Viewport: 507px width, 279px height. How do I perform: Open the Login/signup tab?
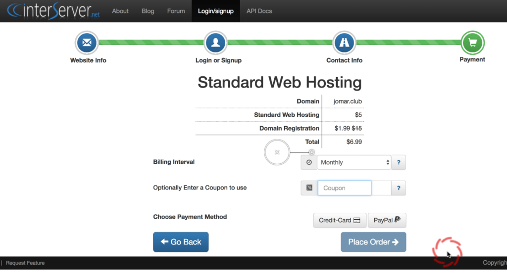coord(216,11)
